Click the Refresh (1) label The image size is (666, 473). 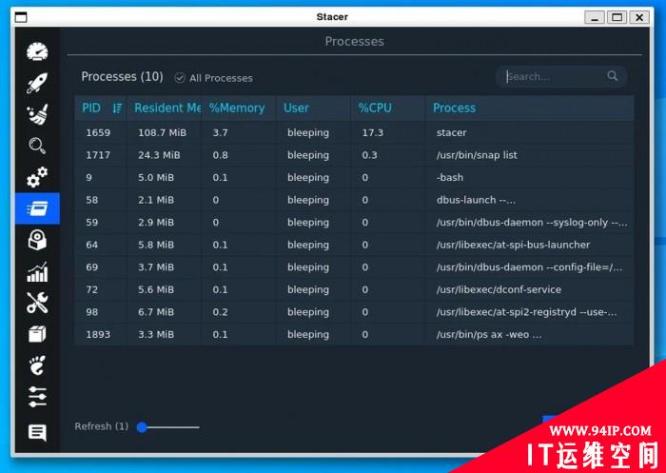pos(101,426)
